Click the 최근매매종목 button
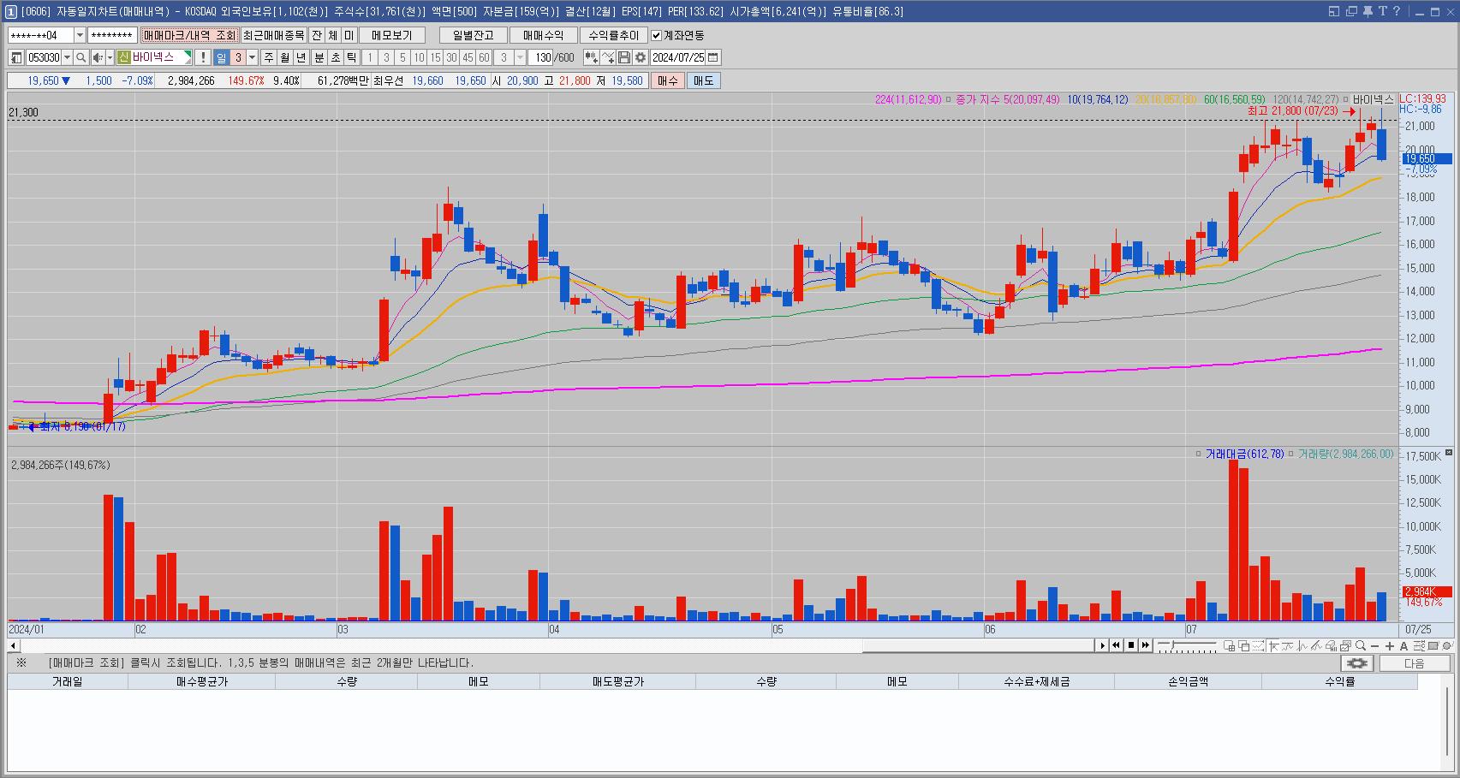Viewport: 1460px width, 778px height. (x=274, y=35)
